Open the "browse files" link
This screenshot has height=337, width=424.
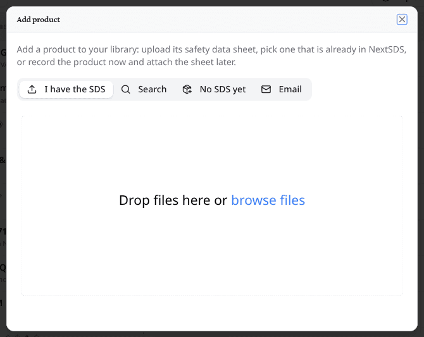pos(268,200)
